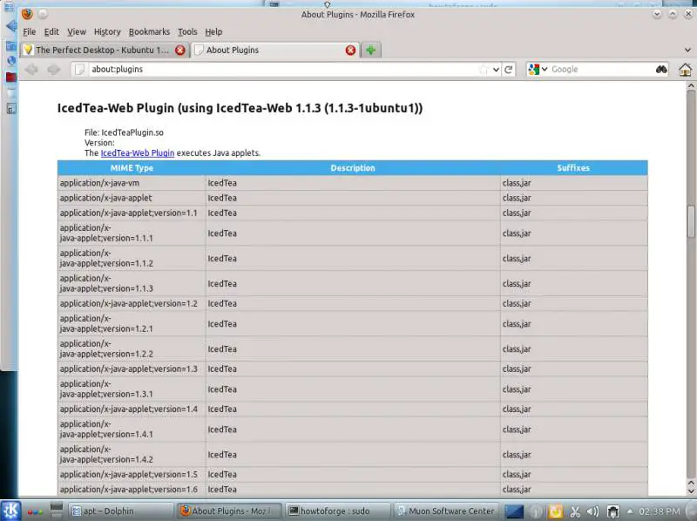Select the About Plugins tab
This screenshot has height=521, width=697.
coord(274,51)
